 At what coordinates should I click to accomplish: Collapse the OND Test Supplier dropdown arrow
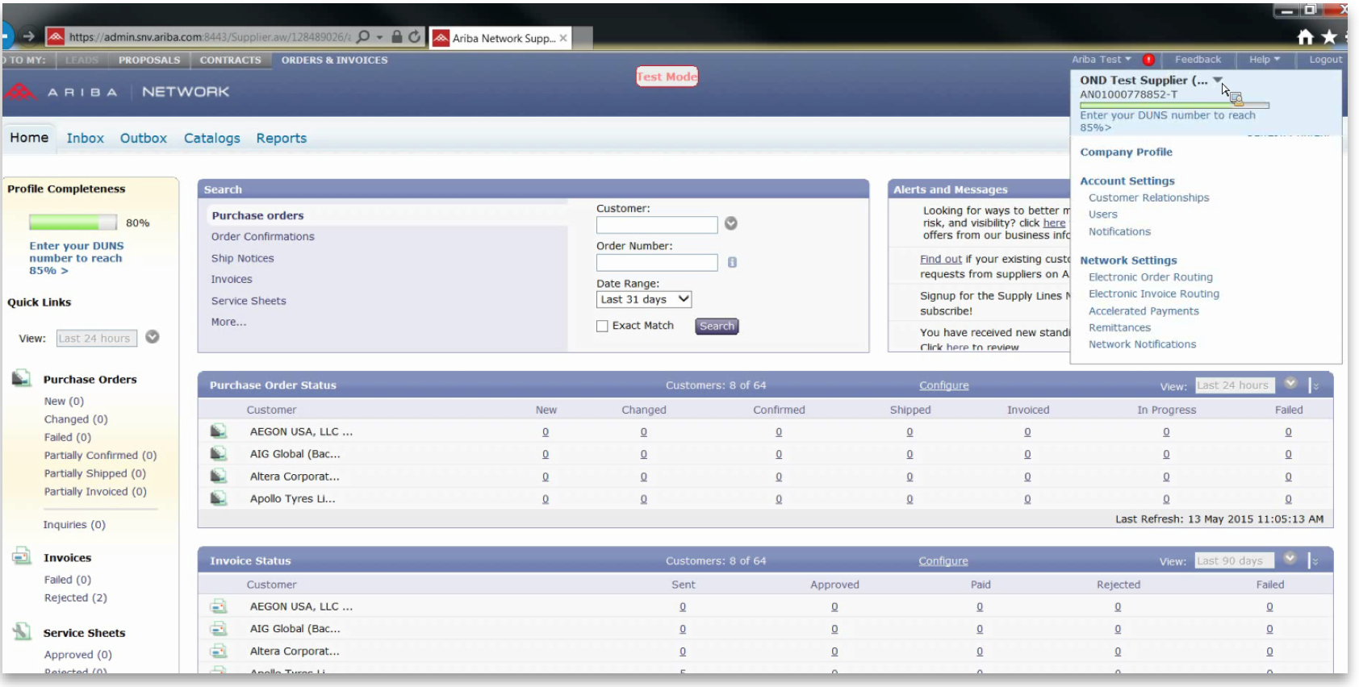[1217, 80]
